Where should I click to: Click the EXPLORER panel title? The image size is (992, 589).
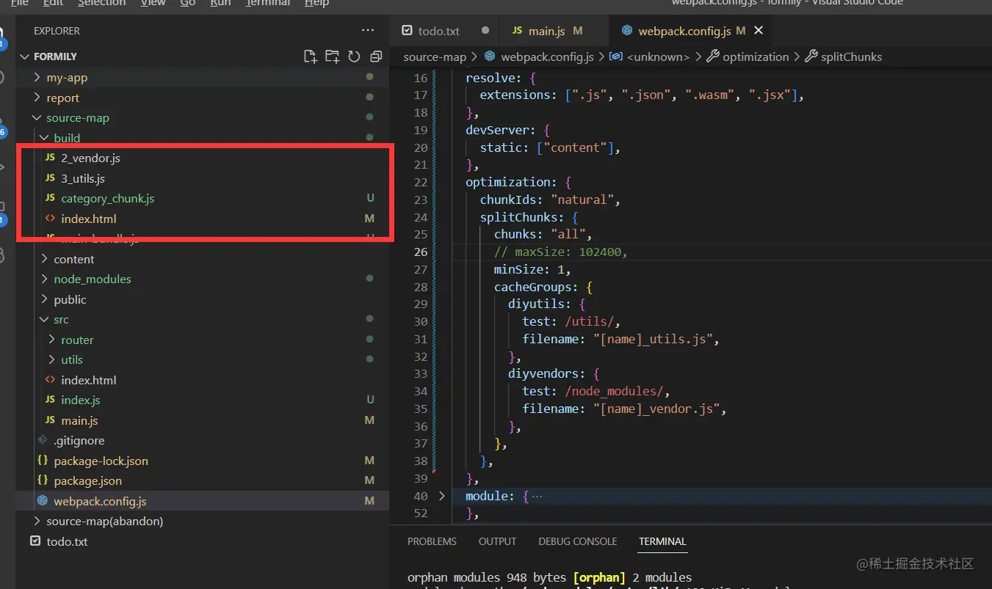point(57,31)
